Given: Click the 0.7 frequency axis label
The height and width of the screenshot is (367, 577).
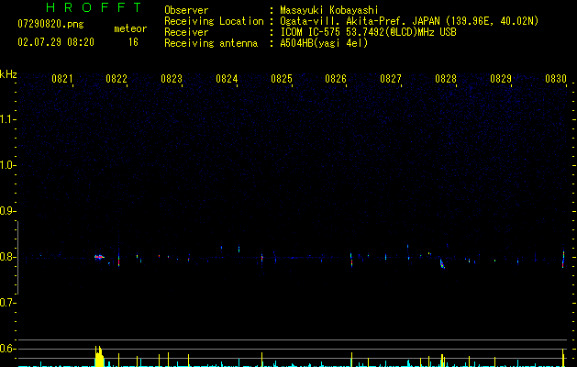Looking at the screenshot, I should pos(7,303).
